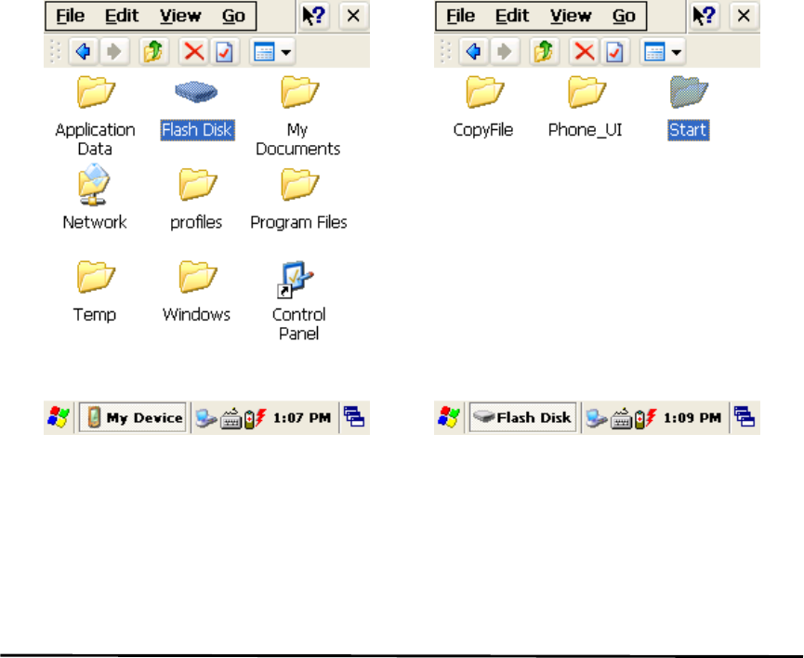804x658 pixels.
Task: Click the 1:09 PM clock
Action: [x=692, y=418]
